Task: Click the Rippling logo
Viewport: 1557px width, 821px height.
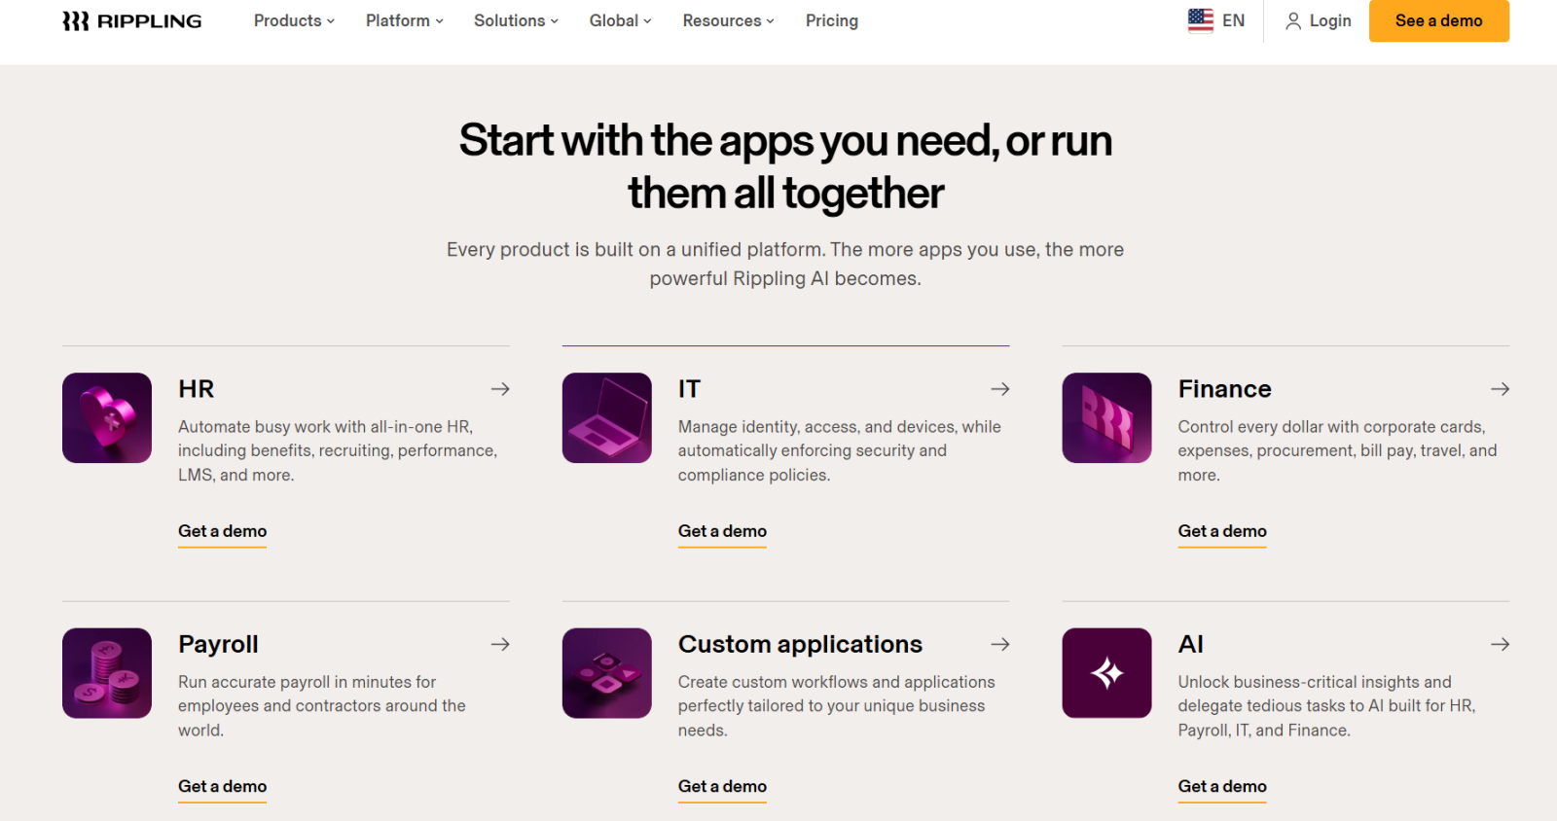Action: [x=132, y=20]
